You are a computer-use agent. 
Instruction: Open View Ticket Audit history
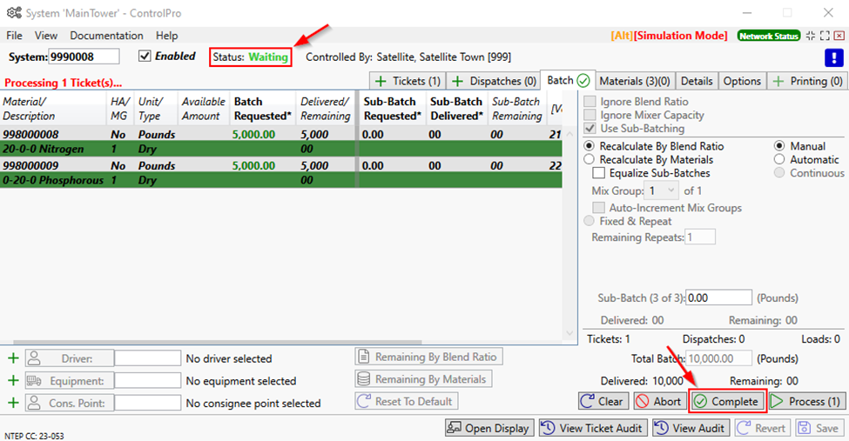(593, 428)
